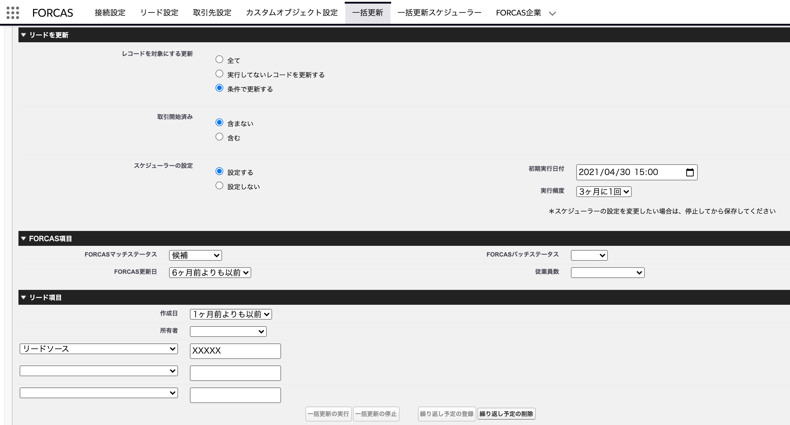Image resolution: width=790 pixels, height=425 pixels.
Task: Open the 従業員数 employee count dropdown
Action: pos(607,272)
